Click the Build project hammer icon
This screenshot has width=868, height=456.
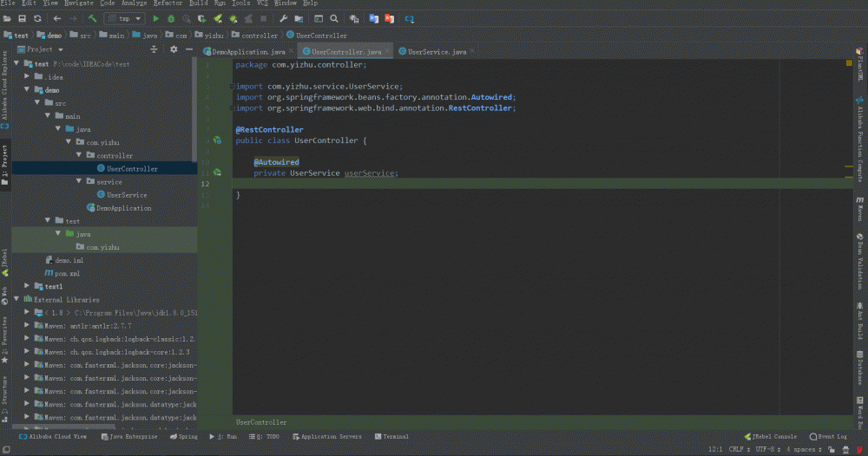pos(93,18)
